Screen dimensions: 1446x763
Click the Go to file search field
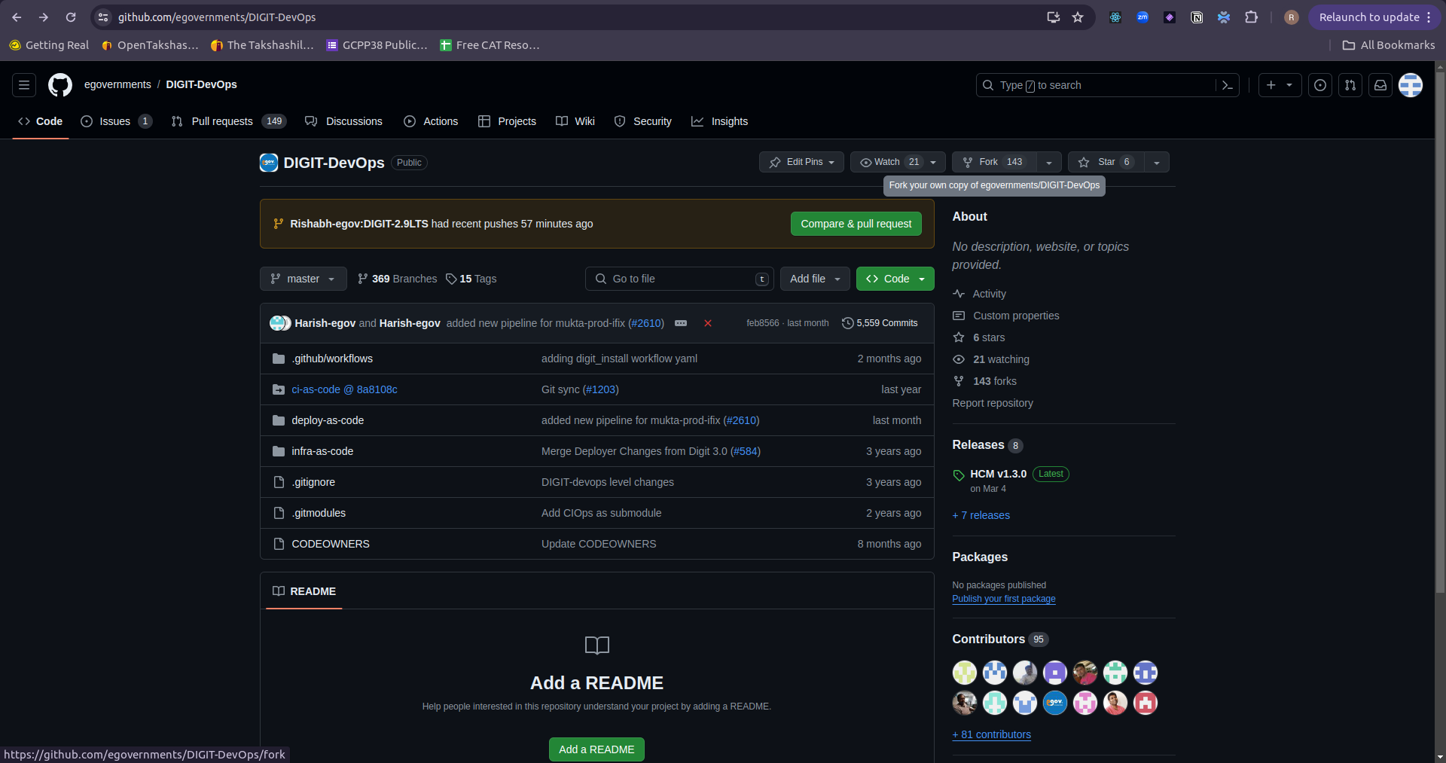[679, 279]
